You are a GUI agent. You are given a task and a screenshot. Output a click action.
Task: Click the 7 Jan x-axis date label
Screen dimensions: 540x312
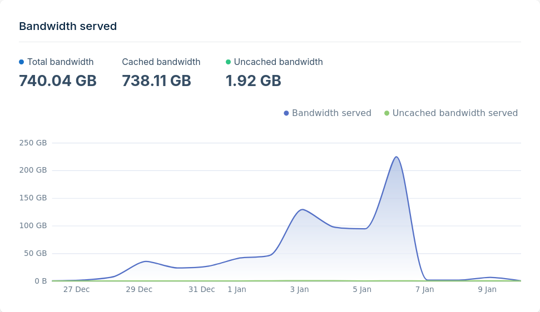pos(424,289)
